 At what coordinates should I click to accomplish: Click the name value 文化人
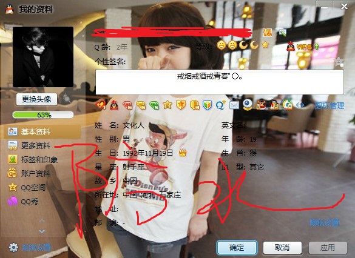click(x=134, y=125)
